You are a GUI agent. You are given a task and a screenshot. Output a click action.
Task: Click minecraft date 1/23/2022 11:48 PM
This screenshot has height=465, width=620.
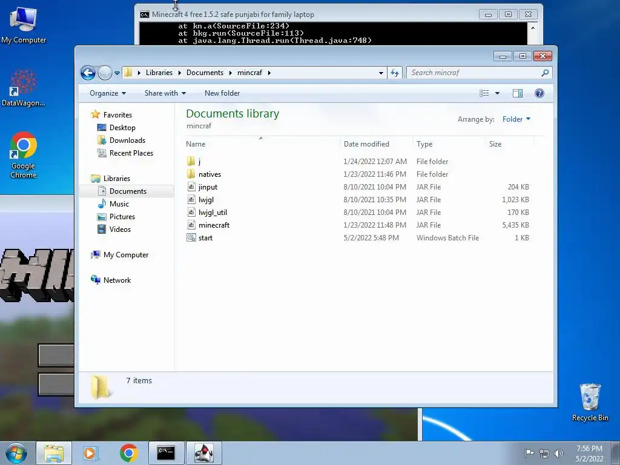click(374, 225)
